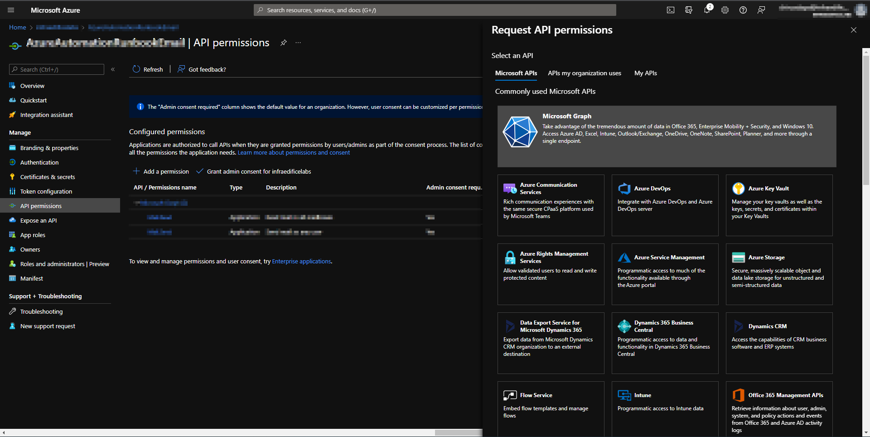Click Got feedback?

click(x=202, y=69)
